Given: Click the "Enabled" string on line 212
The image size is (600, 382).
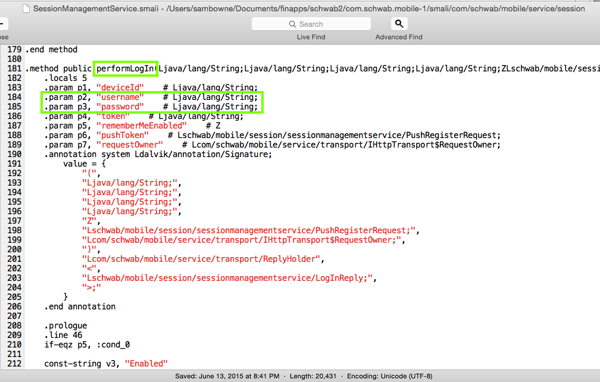Looking at the screenshot, I should tap(146, 364).
